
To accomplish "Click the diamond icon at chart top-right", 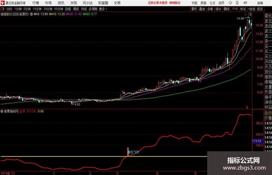I will pyautogui.click(x=246, y=14).
